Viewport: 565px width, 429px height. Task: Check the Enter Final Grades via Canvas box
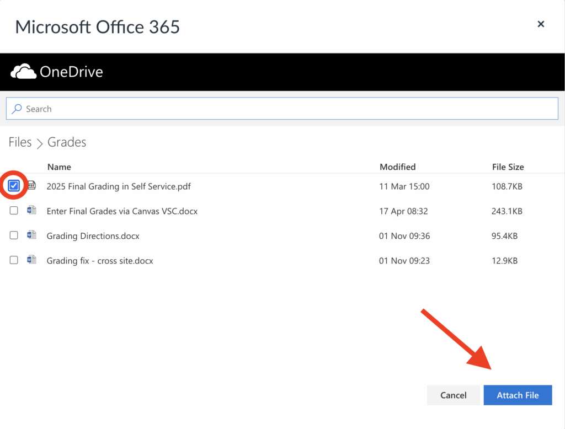pos(13,211)
